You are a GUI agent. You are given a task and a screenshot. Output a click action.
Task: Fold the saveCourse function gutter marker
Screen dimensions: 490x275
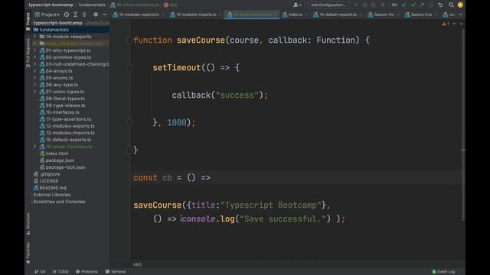tap(129, 40)
